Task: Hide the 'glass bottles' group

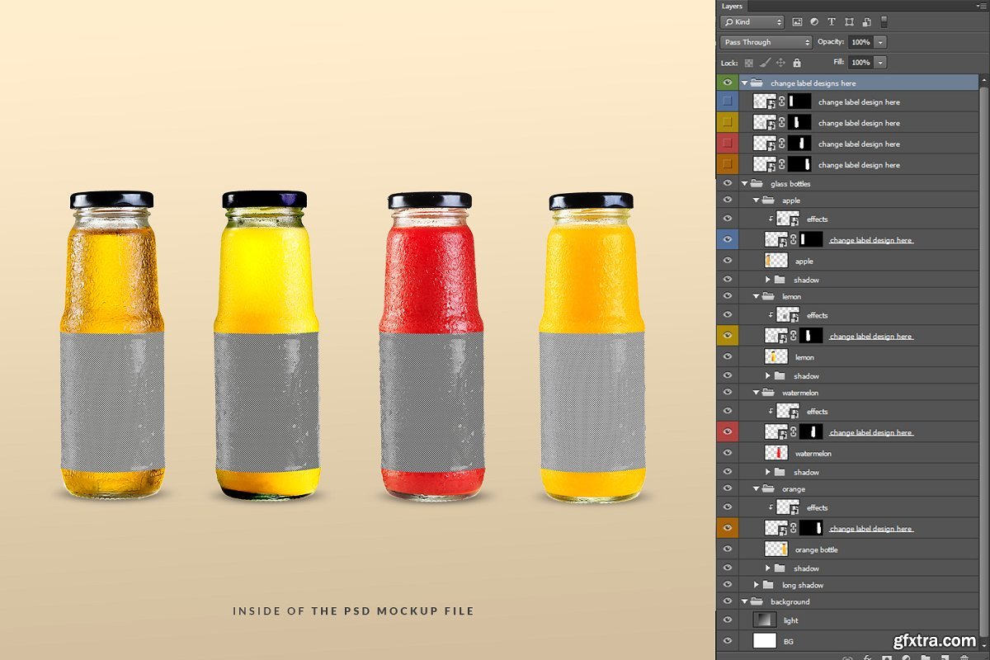Action: pos(727,183)
